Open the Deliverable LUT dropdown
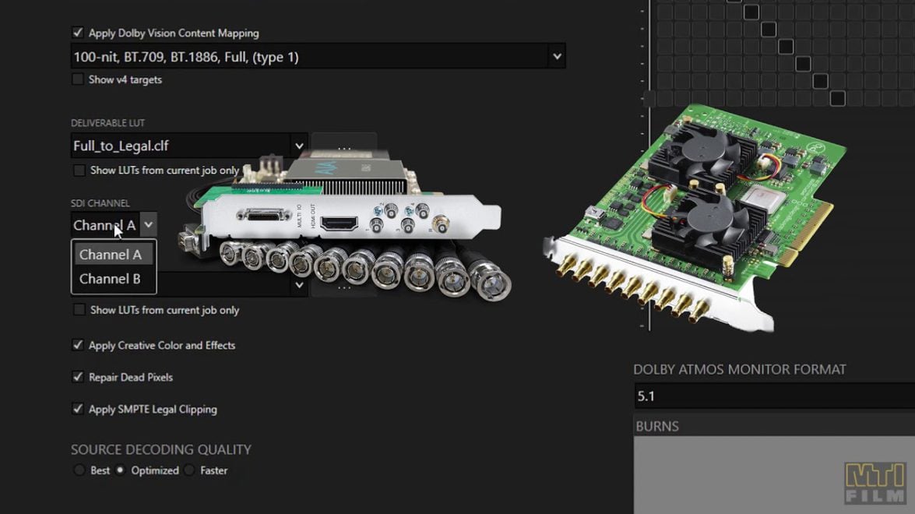This screenshot has height=514, width=915. 301,146
